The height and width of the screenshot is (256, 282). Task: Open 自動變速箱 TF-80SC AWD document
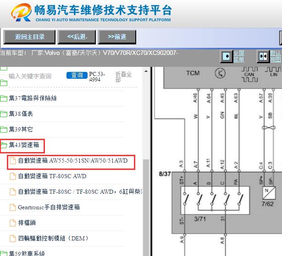pyautogui.click(x=52, y=176)
